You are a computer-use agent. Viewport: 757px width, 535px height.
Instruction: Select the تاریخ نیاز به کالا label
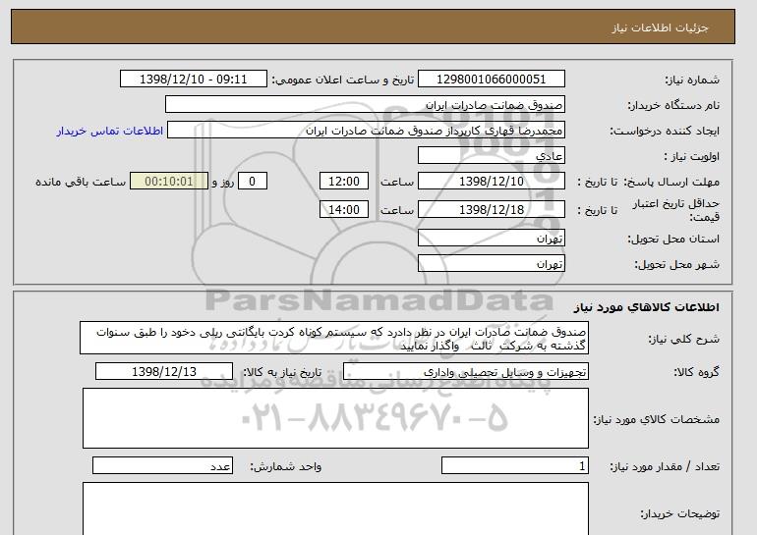282,372
